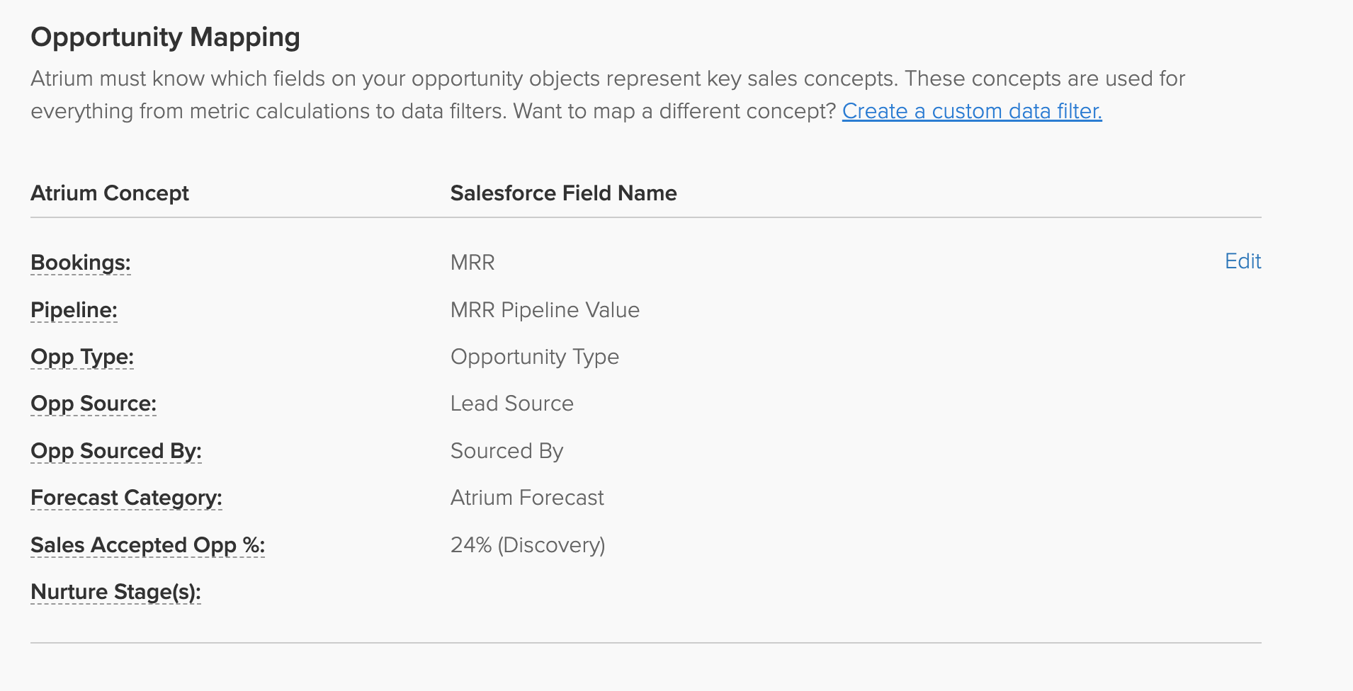This screenshot has height=691, width=1353.
Task: Open the 'Create a custom data filter' link
Action: click(x=972, y=111)
